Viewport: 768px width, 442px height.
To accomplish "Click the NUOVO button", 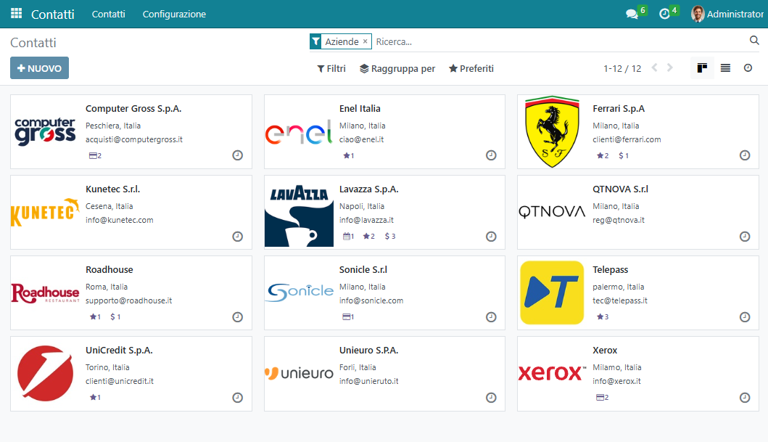I will 39,68.
